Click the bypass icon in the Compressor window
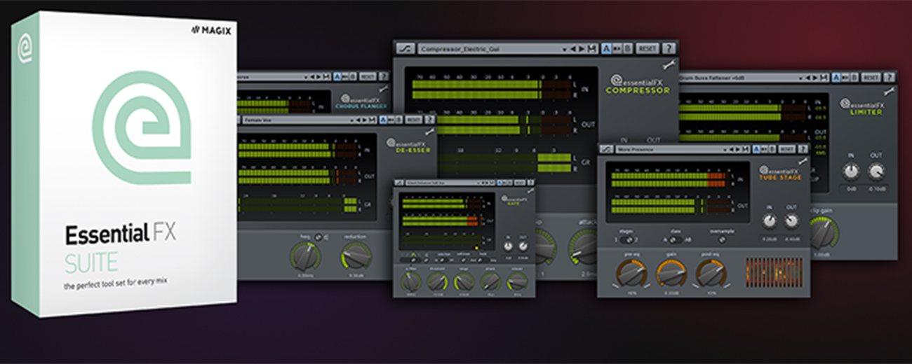The image size is (912, 364). 405,49
